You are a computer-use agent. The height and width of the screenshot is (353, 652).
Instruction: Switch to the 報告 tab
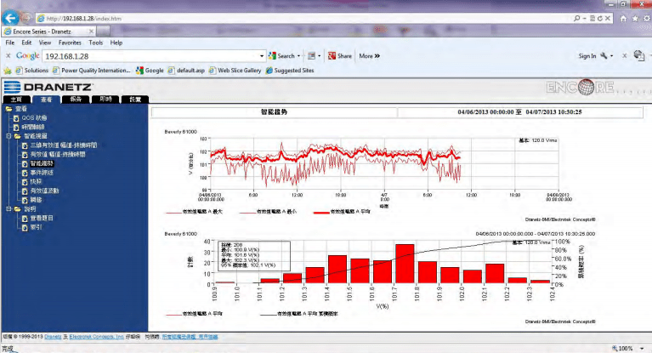point(77,100)
